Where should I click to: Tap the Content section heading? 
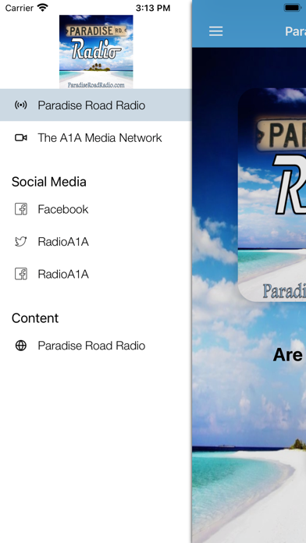[35, 318]
